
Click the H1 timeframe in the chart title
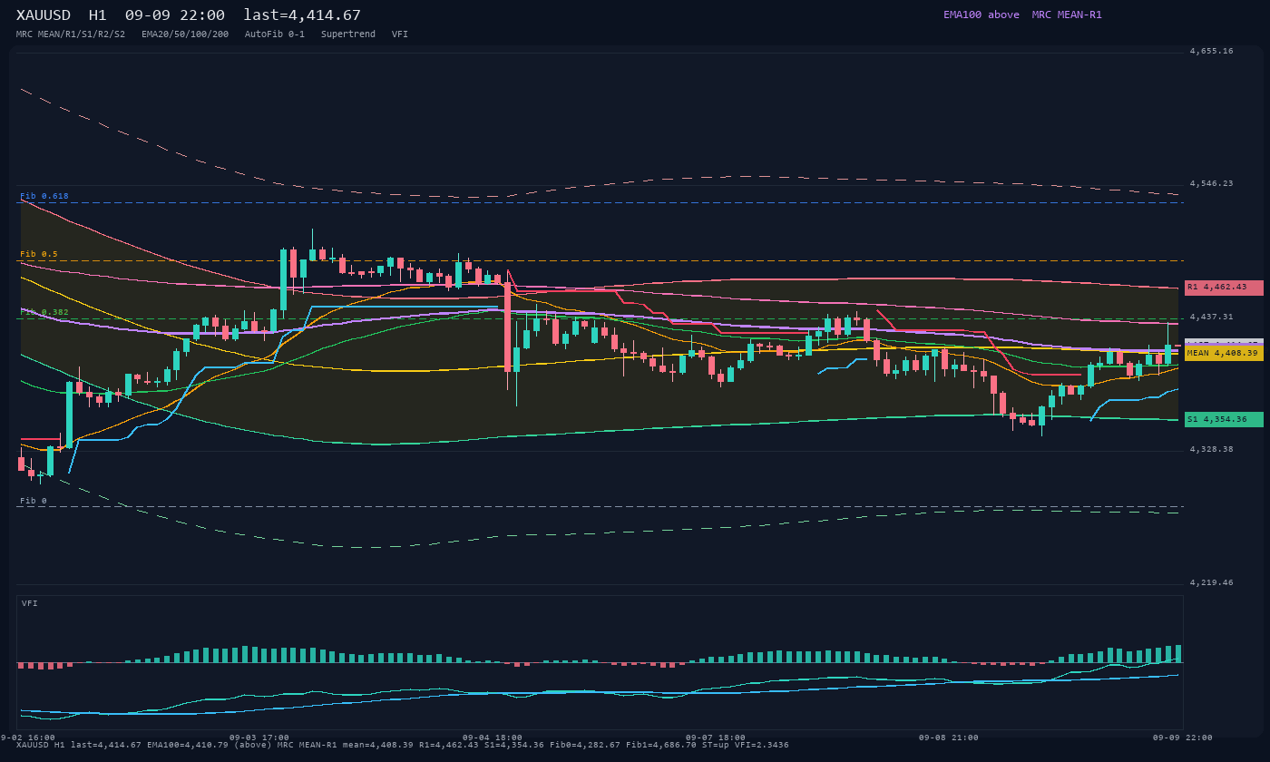click(x=98, y=15)
